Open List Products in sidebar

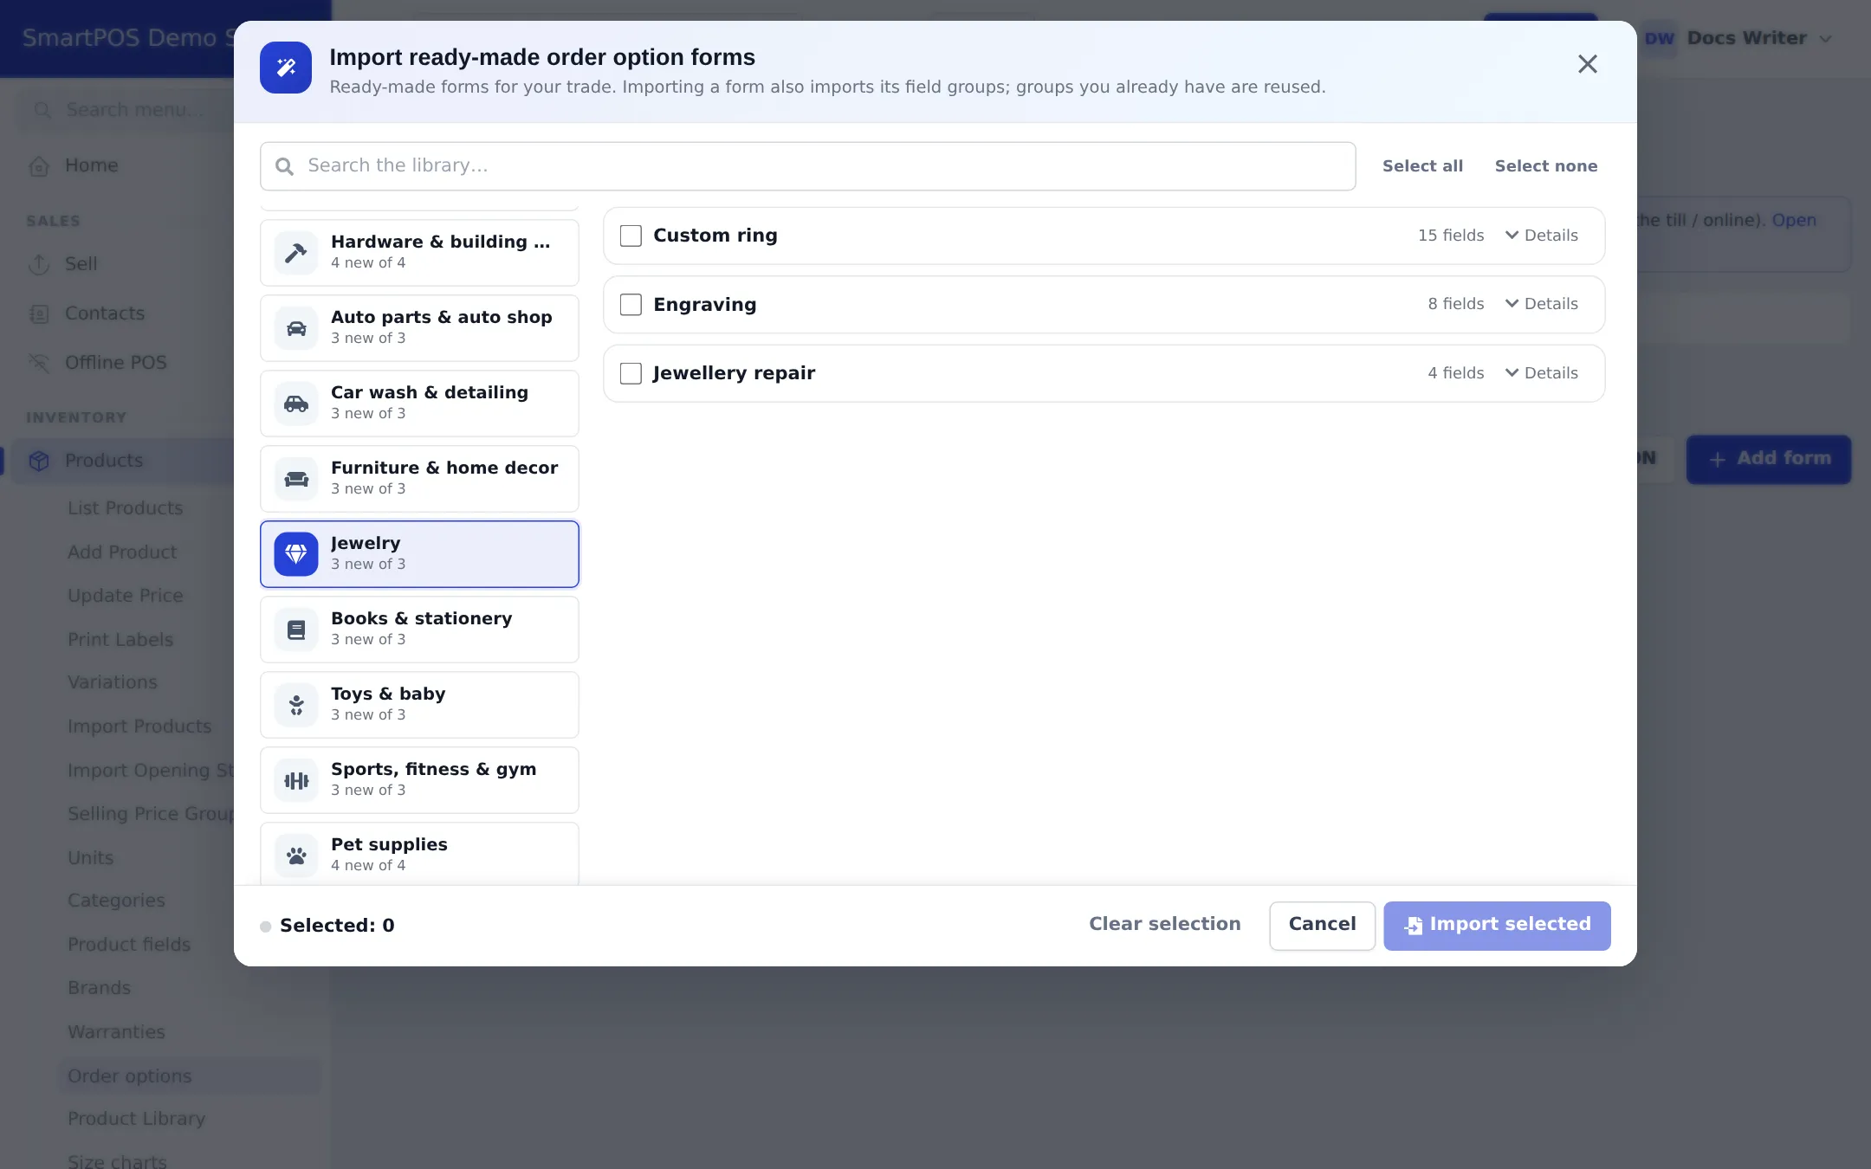click(x=126, y=508)
